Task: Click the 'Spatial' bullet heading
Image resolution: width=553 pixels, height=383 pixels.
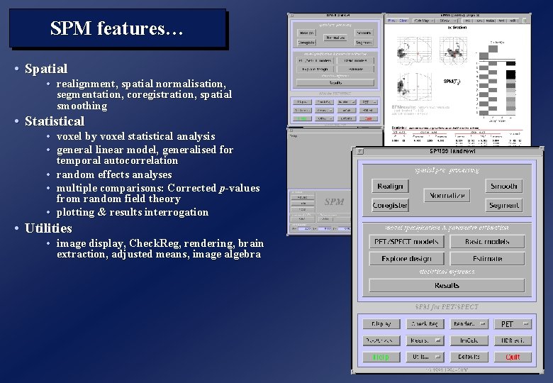Action: [46, 68]
